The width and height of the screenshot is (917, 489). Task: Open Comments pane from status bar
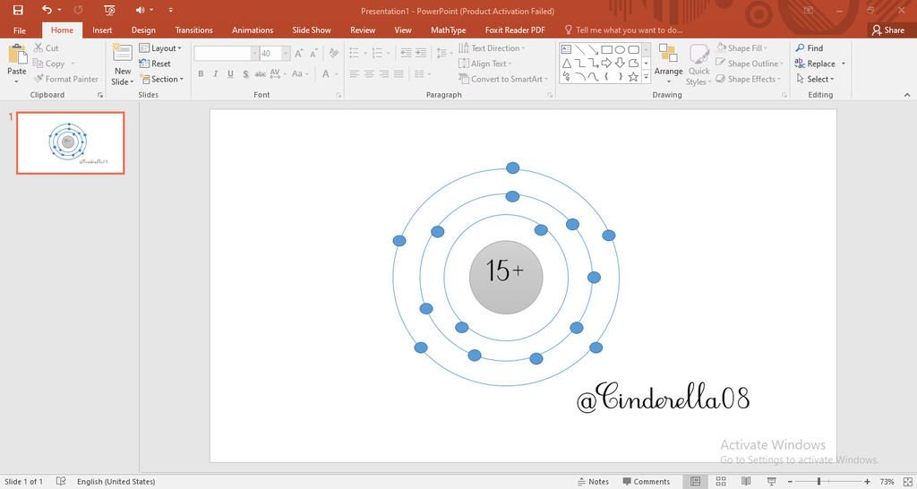click(x=647, y=482)
